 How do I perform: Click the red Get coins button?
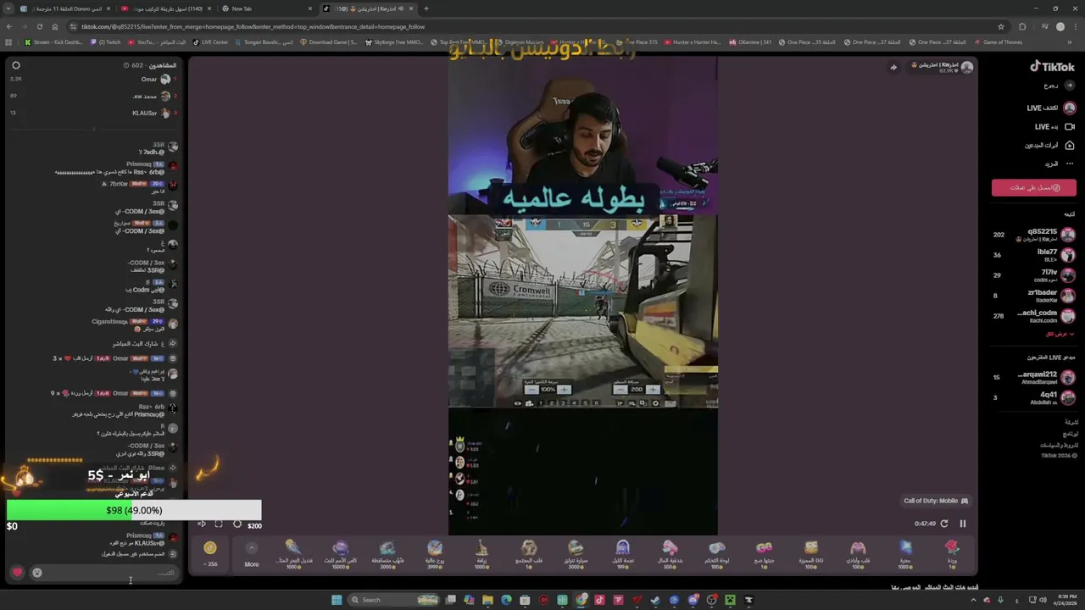pos(1034,188)
